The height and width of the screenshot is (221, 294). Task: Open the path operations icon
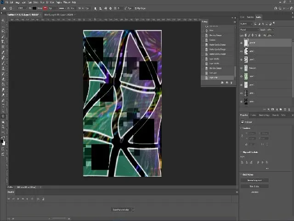96,8
